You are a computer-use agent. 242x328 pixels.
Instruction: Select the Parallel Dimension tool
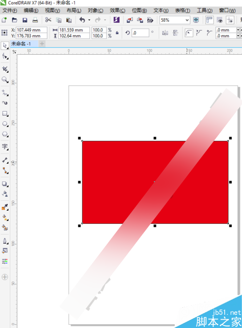[x=5, y=160]
